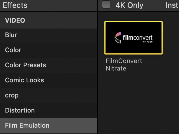
Task: Select the Film Emulation category
Action: (27, 126)
